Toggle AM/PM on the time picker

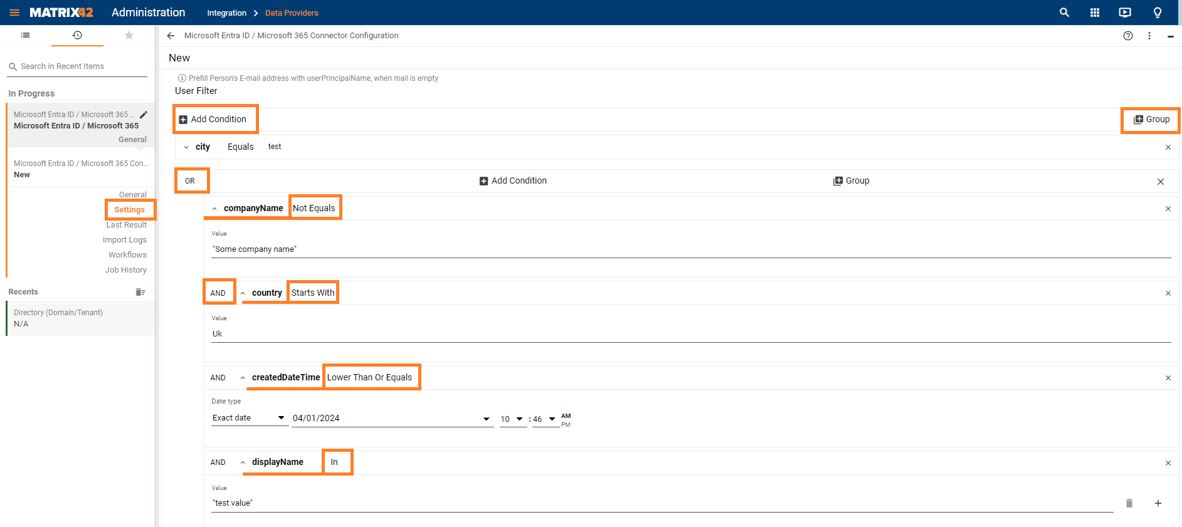pyautogui.click(x=566, y=420)
